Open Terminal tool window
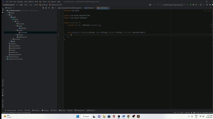 [x=45, y=110]
